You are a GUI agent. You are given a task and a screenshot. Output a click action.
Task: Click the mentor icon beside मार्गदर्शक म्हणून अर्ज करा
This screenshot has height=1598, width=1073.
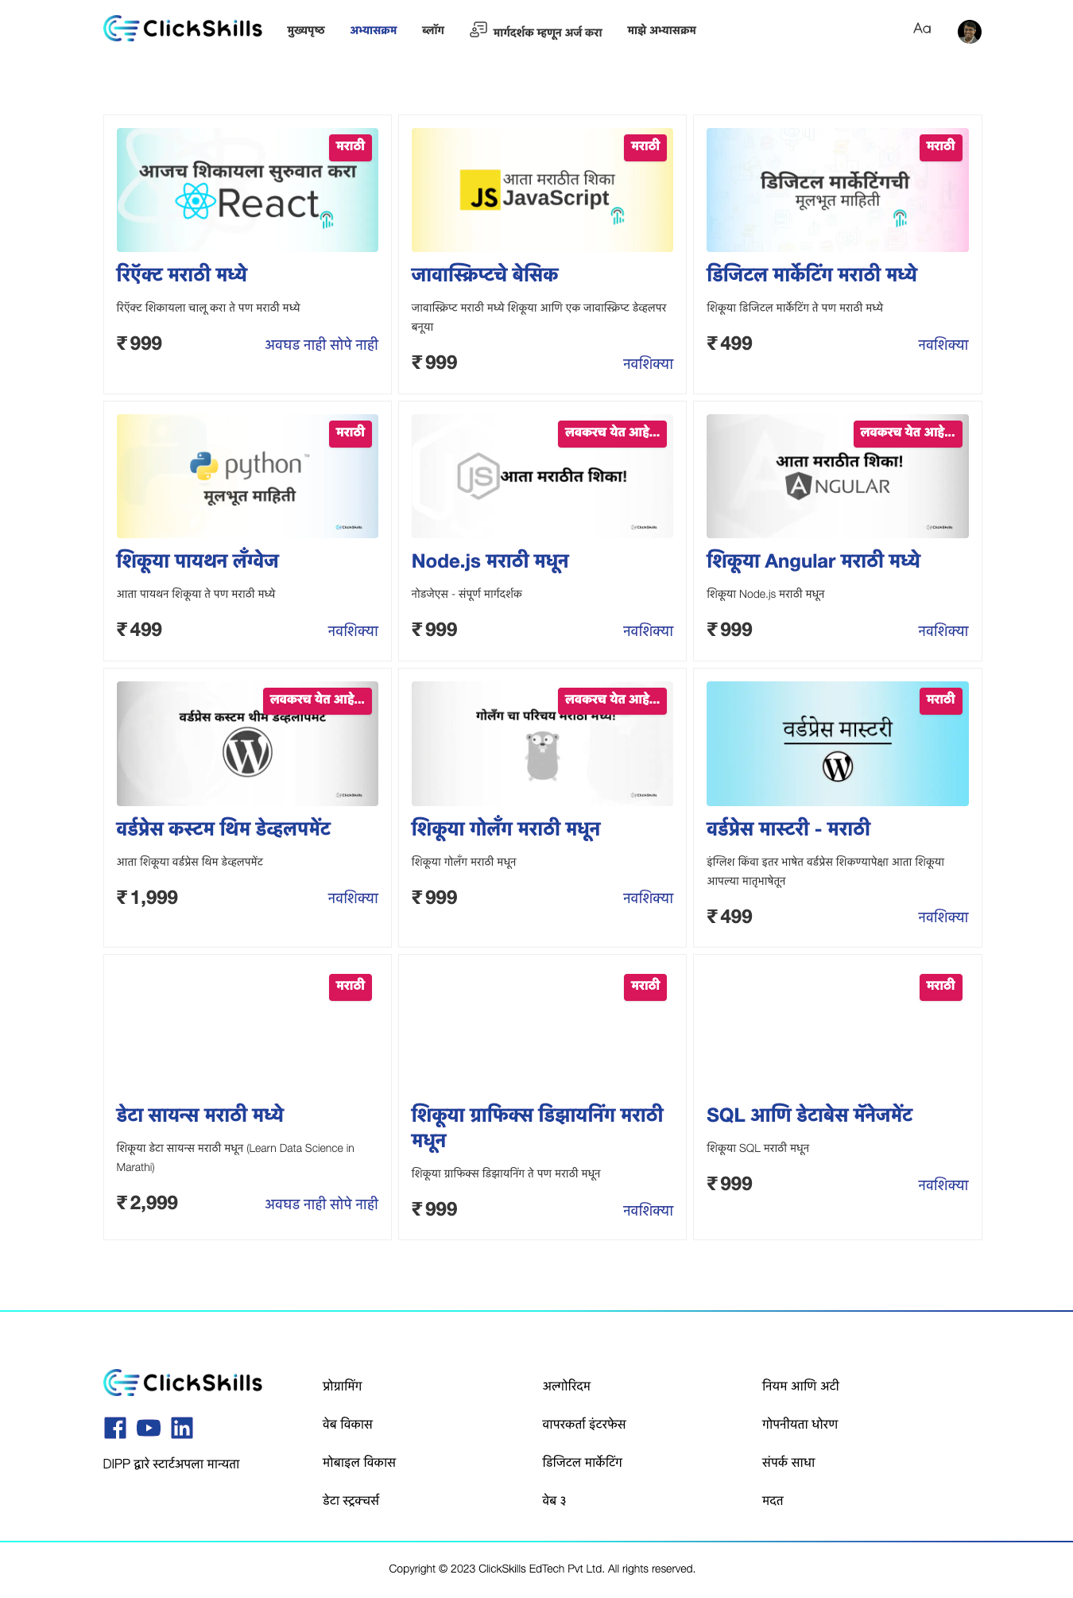pos(478,29)
